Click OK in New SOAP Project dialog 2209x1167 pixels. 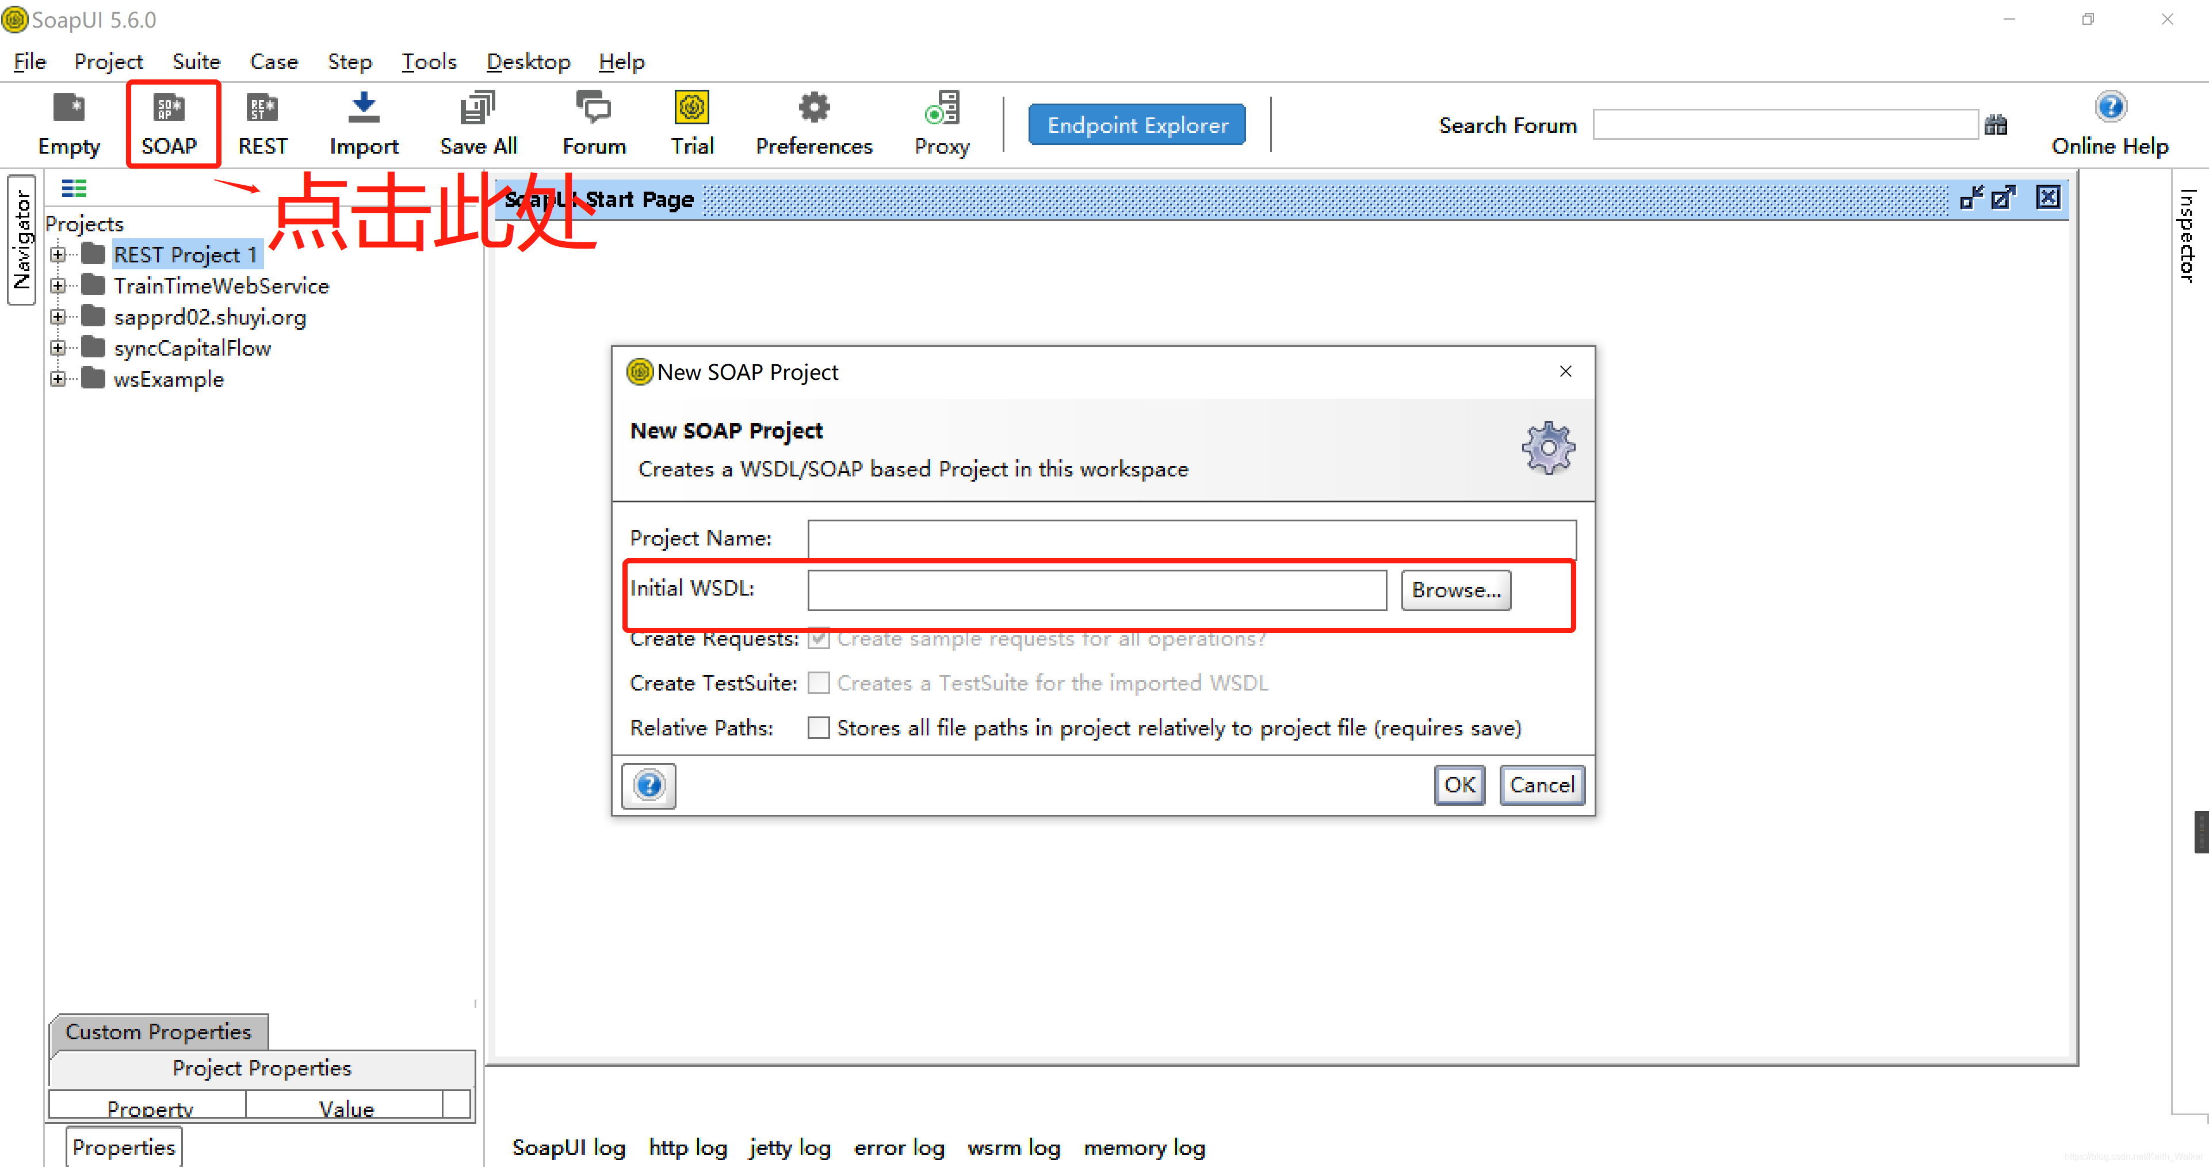click(1459, 785)
